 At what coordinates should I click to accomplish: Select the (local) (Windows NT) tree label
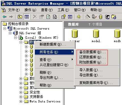(41, 38)
